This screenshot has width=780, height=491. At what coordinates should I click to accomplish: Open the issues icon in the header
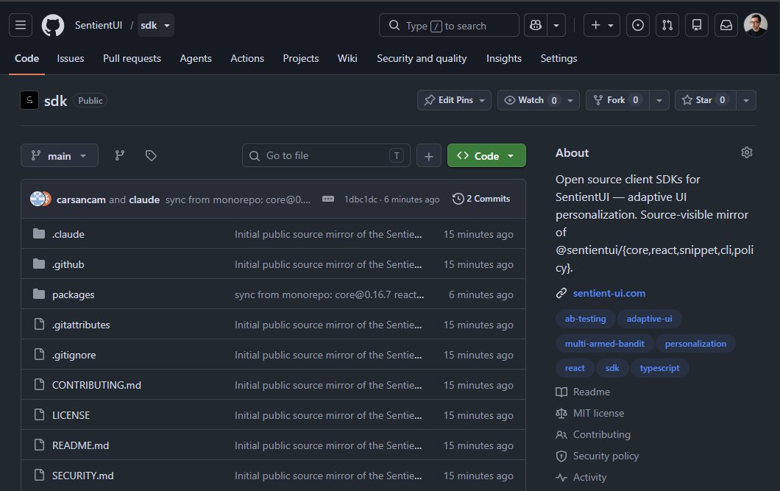click(638, 25)
